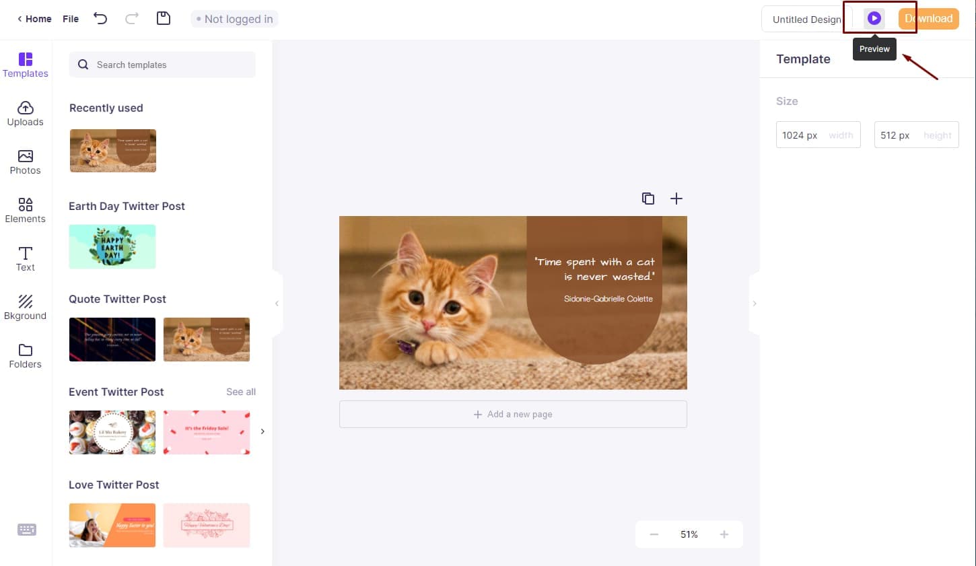Image resolution: width=976 pixels, height=566 pixels.
Task: Pick the cat quote template under Quote Twitter Post
Action: pos(207,339)
